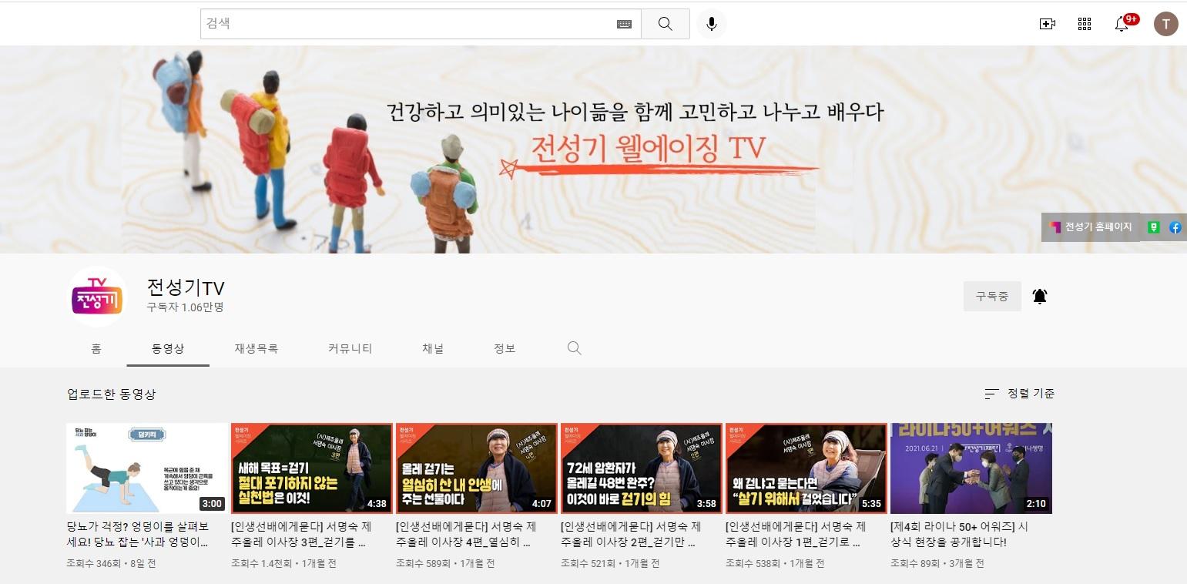The height and width of the screenshot is (584, 1187).
Task: Open the 정보 tab
Action: click(x=505, y=348)
